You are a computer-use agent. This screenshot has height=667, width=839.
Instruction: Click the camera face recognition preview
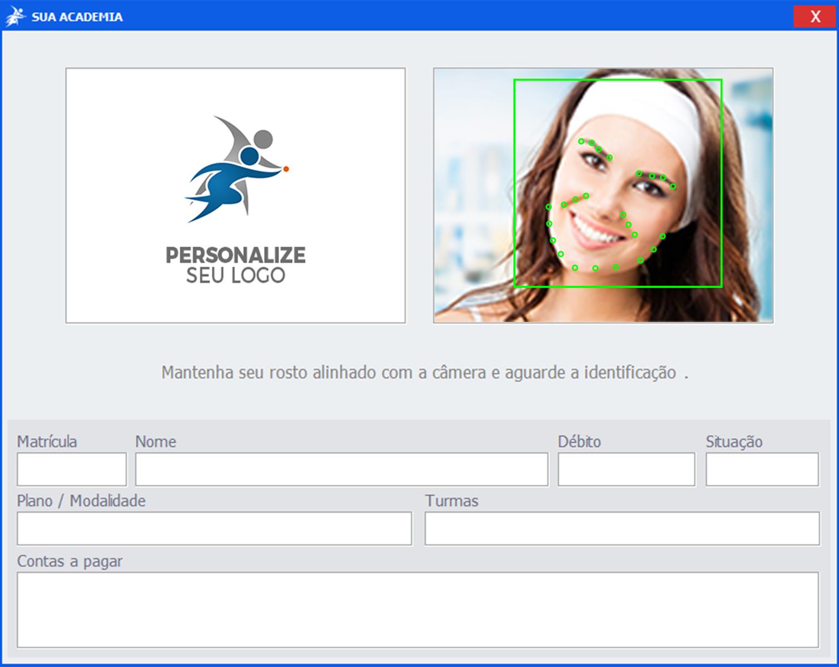603,196
